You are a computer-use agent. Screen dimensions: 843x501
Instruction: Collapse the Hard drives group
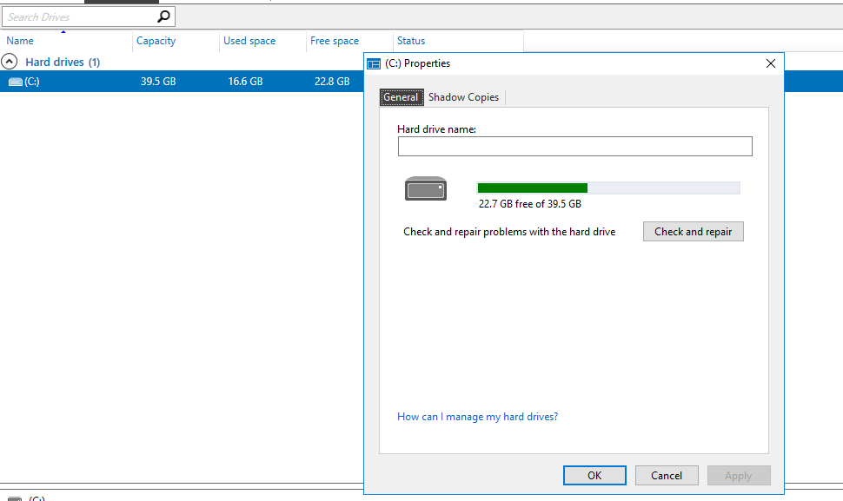[10, 62]
